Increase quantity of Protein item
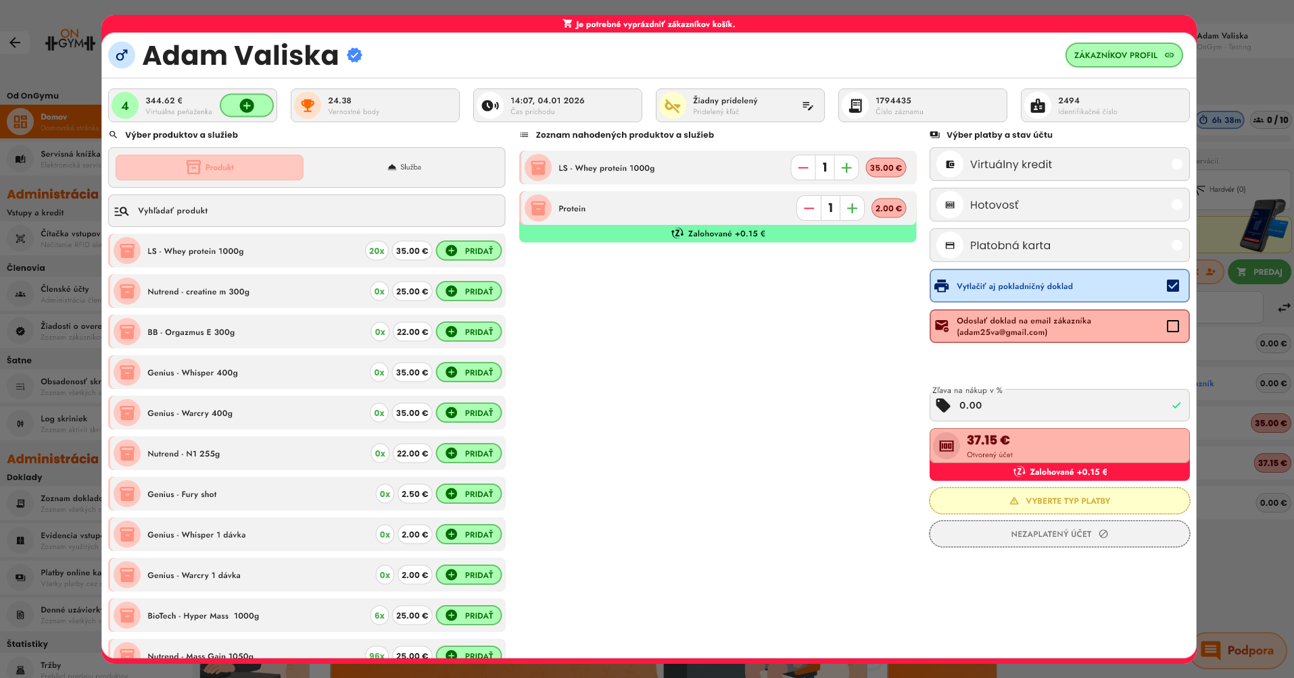This screenshot has height=678, width=1294. point(852,208)
